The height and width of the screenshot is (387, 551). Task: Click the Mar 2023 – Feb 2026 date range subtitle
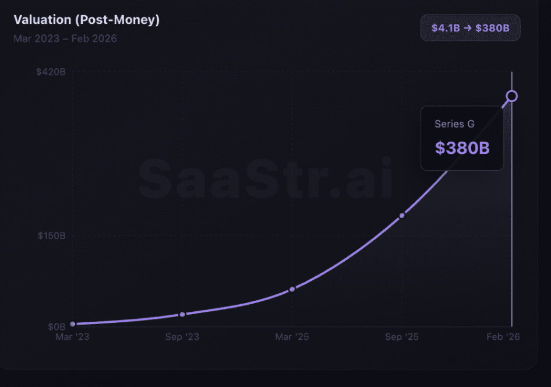coord(65,38)
